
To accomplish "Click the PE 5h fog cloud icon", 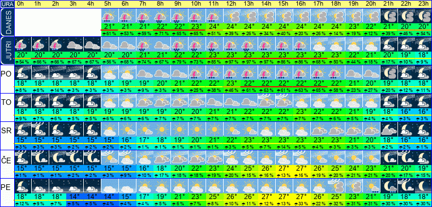I will pos(110,186).
